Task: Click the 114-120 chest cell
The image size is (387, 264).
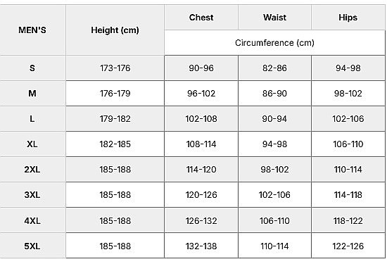Action: 201,170
